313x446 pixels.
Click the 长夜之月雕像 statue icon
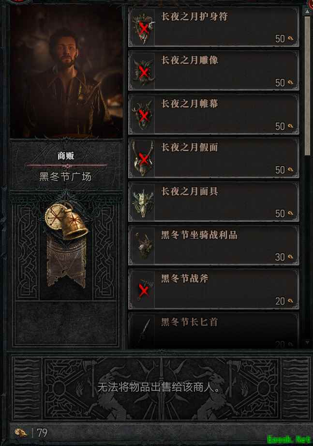click(143, 71)
